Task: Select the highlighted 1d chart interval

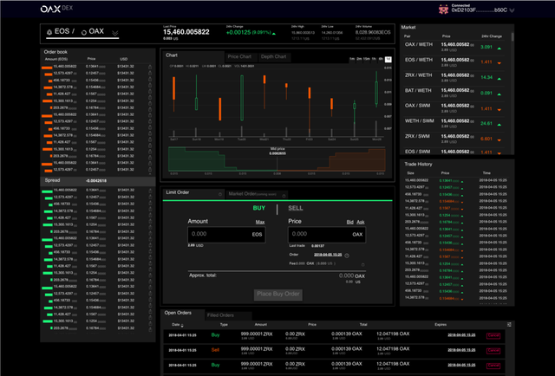Action: 388,60
